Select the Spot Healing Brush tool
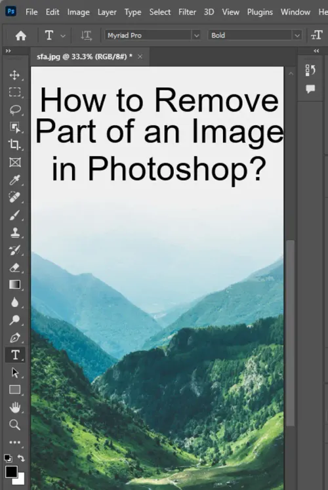The image size is (328, 490). click(14, 197)
